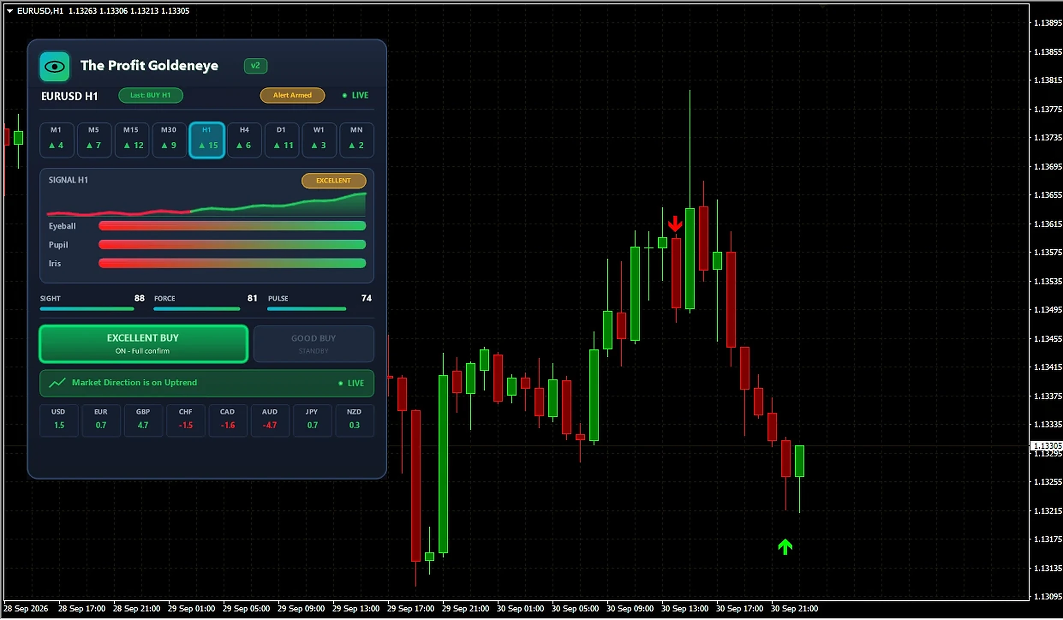Select the M15 timeframe tile
The image size is (1063, 620).
coord(131,140)
